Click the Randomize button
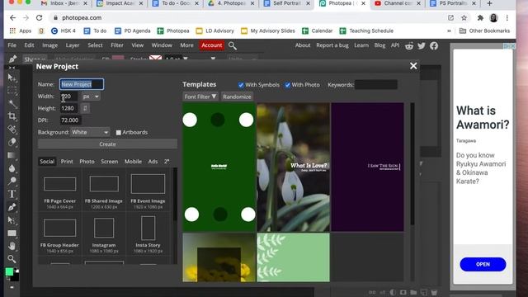This screenshot has width=528, height=297. [237, 97]
